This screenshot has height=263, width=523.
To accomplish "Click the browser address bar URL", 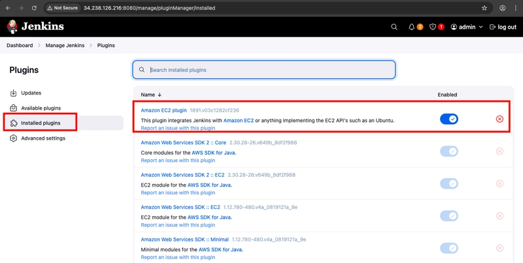I will tap(150, 8).
